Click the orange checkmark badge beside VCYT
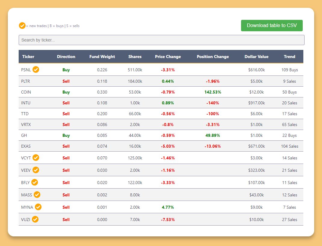This screenshot has width=322, height=246. pos(36,158)
